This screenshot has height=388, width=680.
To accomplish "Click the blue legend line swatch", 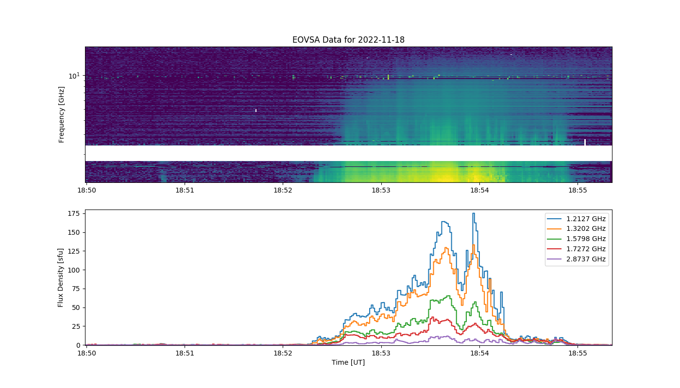I will [555, 219].
